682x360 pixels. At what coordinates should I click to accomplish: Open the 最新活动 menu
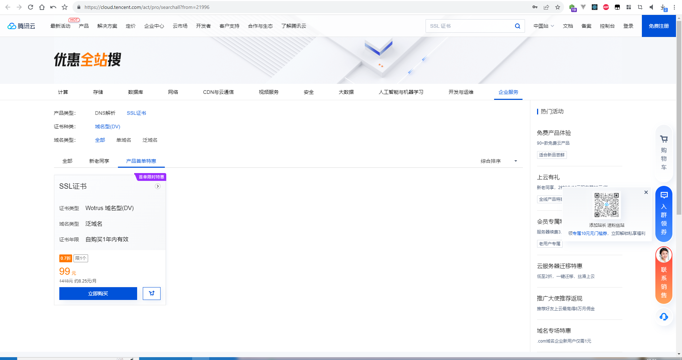point(60,26)
